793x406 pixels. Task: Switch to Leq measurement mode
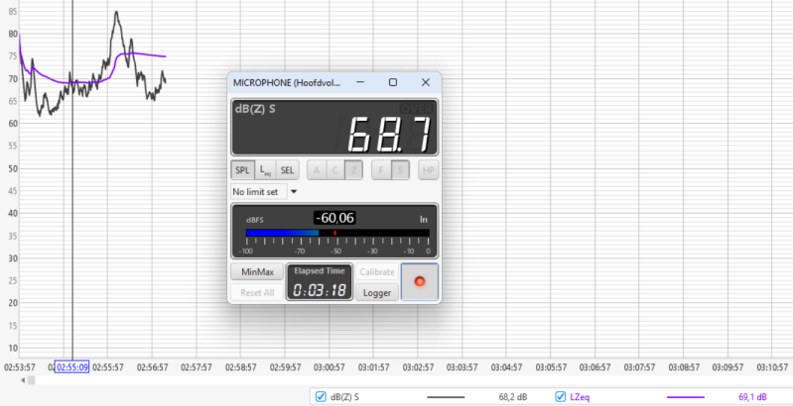coord(265,170)
